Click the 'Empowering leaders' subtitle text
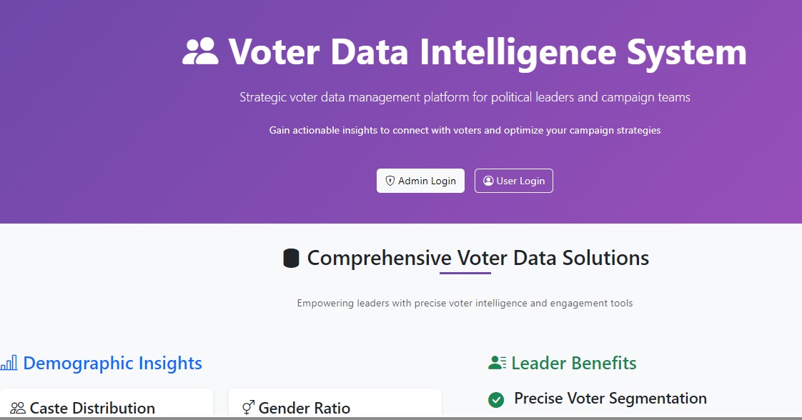Screen dimensions: 802x420 click(465, 303)
